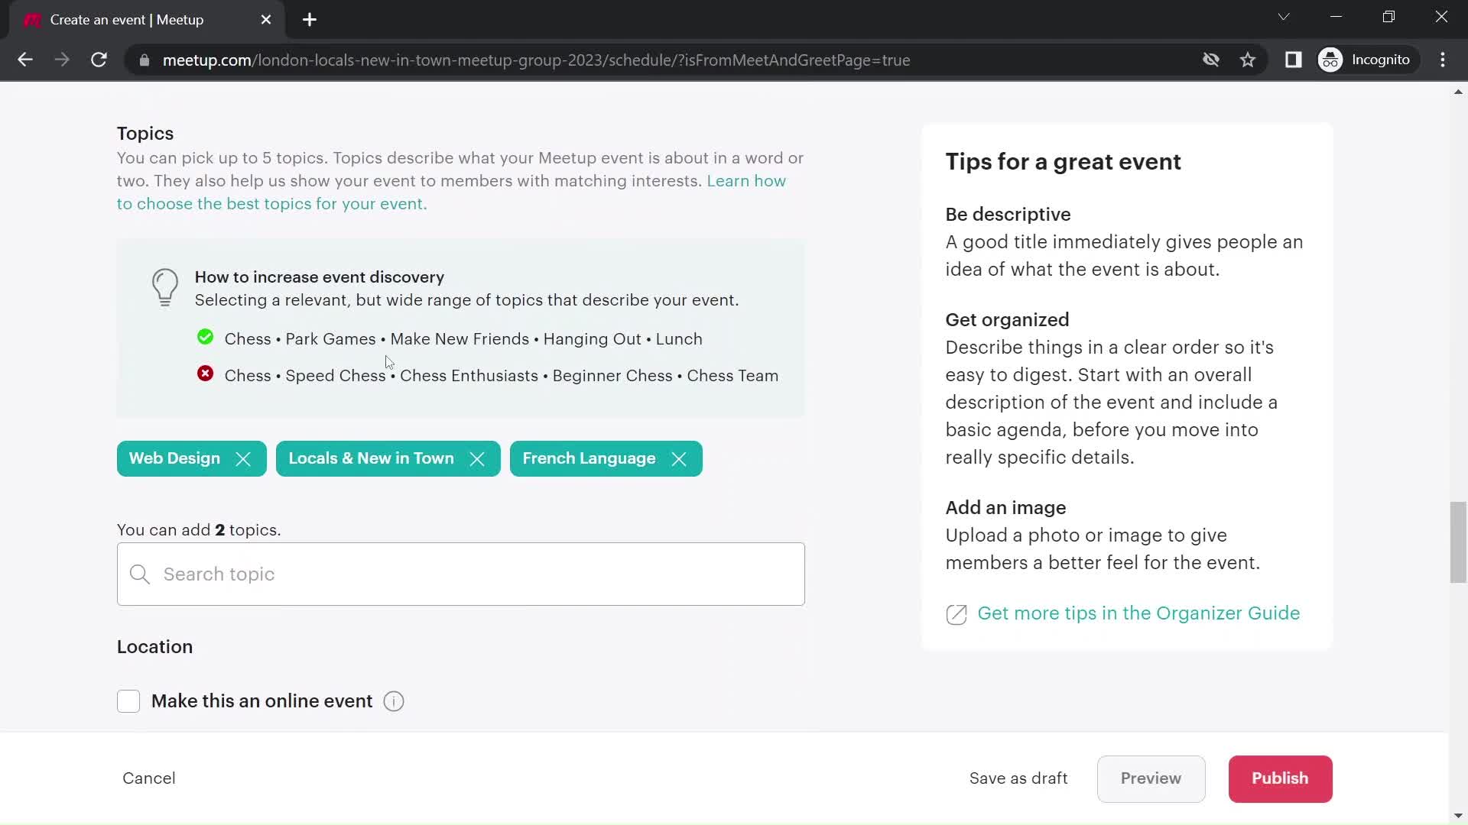Click the red X bad example icon

tap(205, 374)
